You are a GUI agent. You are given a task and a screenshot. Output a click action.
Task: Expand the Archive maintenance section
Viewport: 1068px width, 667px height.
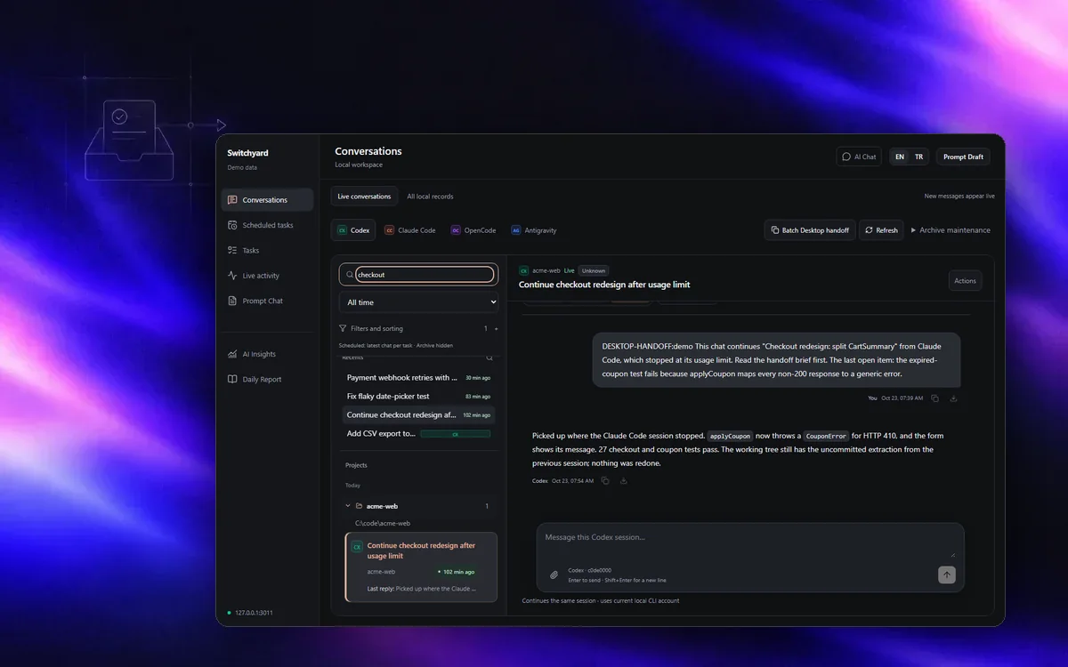click(950, 230)
